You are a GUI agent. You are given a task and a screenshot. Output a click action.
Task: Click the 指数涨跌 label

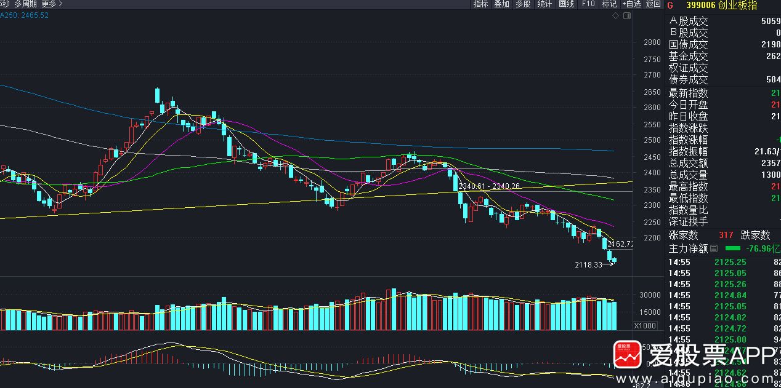(689, 128)
